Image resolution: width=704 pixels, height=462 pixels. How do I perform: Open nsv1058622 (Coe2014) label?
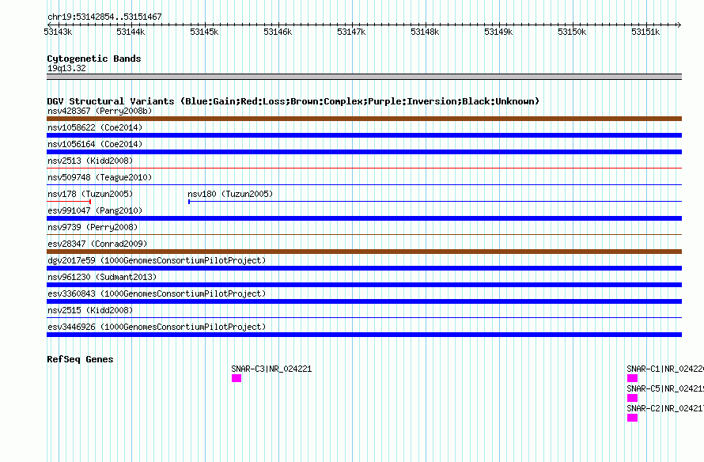[95, 127]
